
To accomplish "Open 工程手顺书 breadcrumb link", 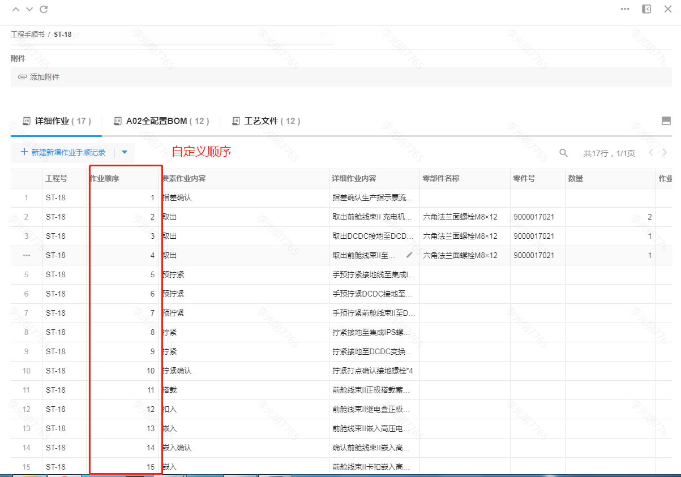I will coord(27,35).
